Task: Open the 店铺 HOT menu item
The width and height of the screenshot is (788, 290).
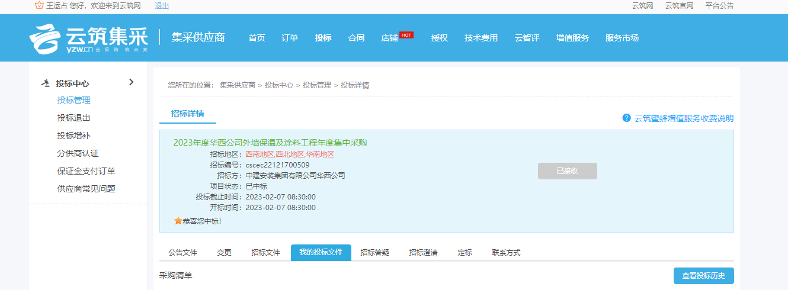Action: click(x=389, y=38)
